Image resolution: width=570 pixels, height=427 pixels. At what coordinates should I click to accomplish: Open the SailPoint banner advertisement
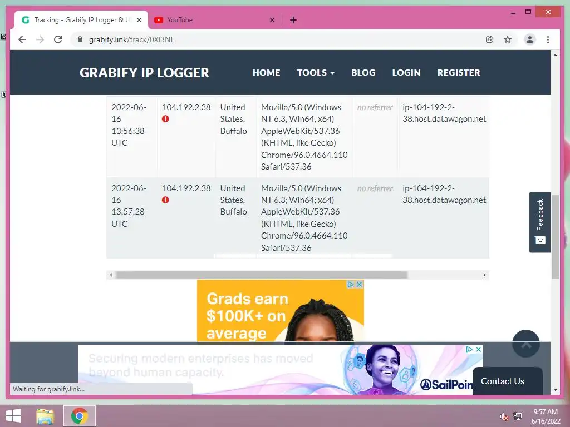point(281,370)
